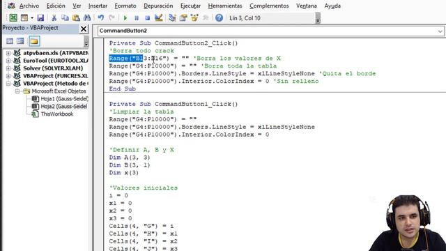Click the Break pause icon

click(137, 18)
